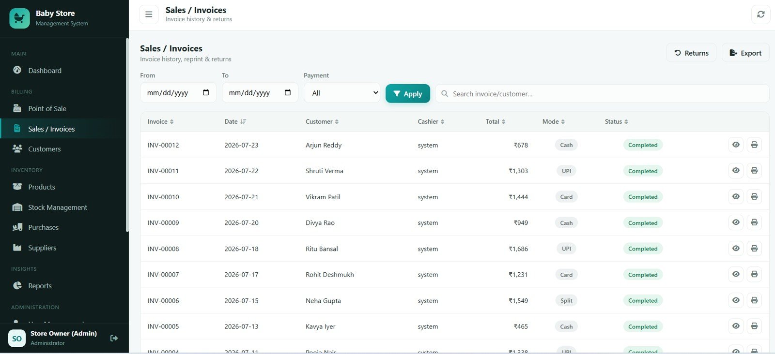Open the Payment filter dropdown

coord(342,93)
